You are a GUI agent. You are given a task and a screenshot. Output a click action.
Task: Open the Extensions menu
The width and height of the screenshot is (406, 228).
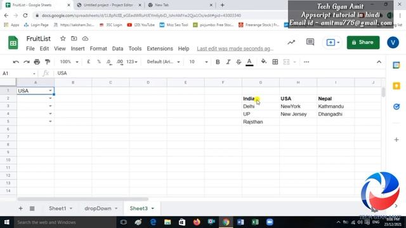(160, 49)
